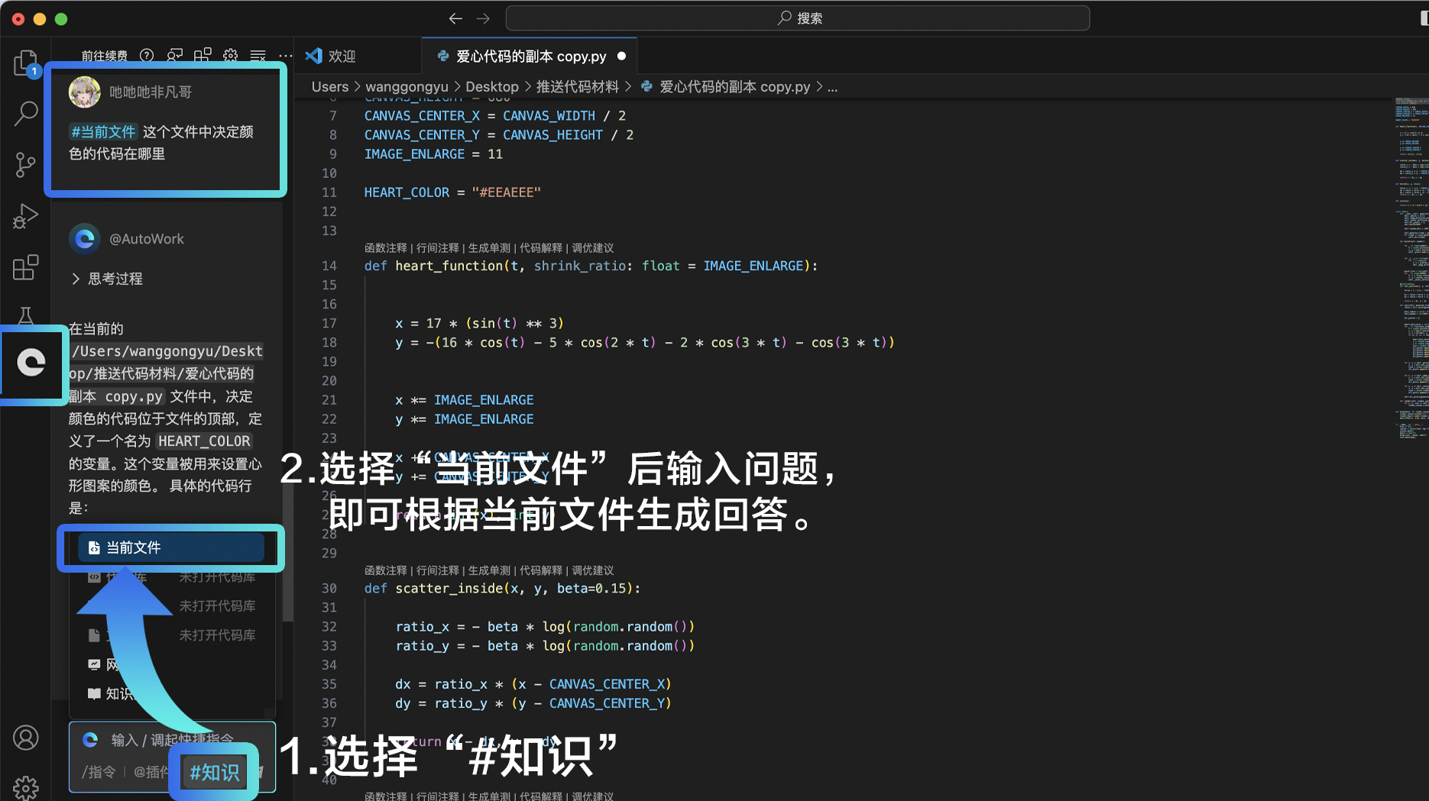Click the HEART_COLOR code term in the answer
Screen dimensions: 1429x801
[204, 441]
